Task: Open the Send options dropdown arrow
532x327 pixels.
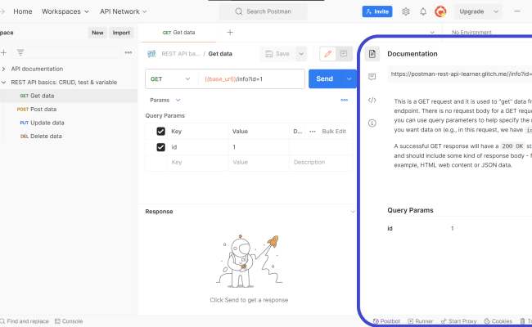Action: tap(349, 79)
